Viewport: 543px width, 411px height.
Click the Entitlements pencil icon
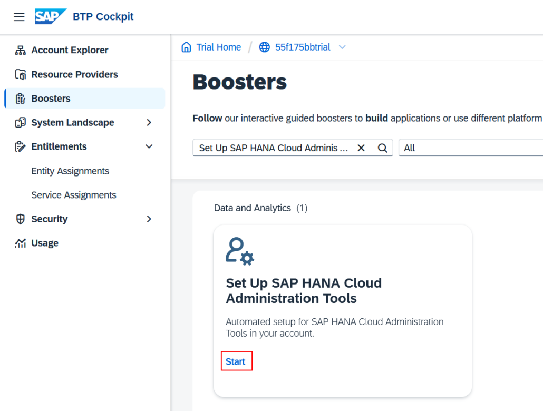[21, 146]
